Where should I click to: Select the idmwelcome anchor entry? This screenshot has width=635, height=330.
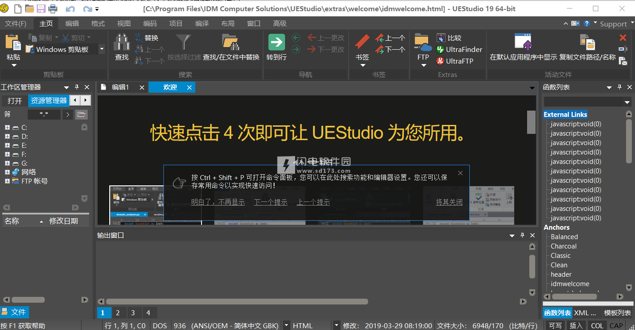[570, 284]
